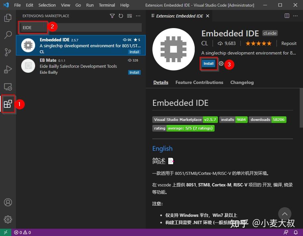The width and height of the screenshot is (303, 236).
Task: Open the Accounts icon in the sidebar
Action: coord(8,202)
